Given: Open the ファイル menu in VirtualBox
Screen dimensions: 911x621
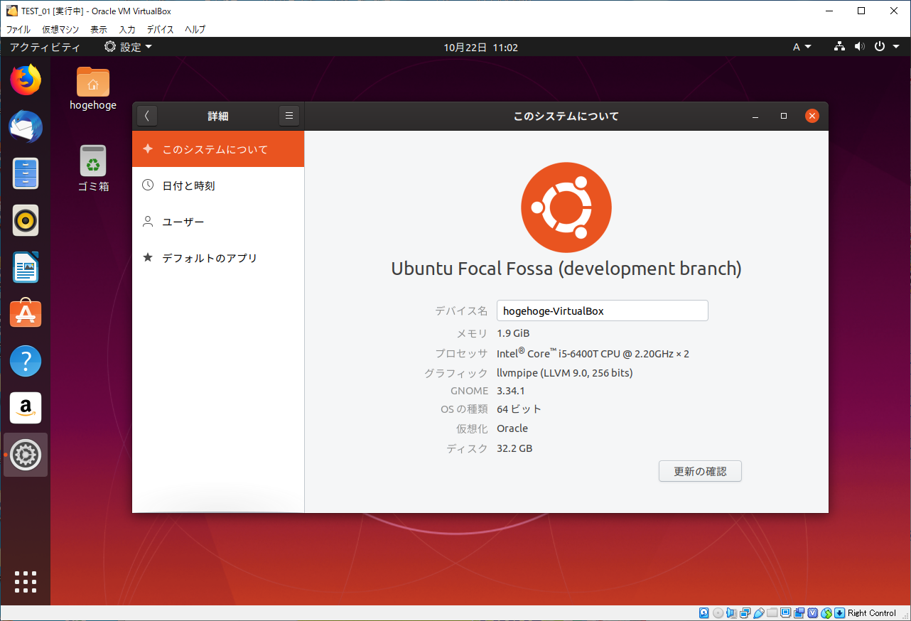Looking at the screenshot, I should (18, 29).
